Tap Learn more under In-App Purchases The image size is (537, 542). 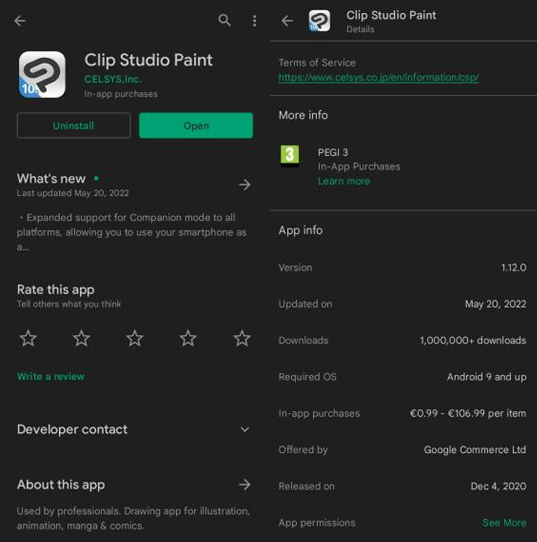click(344, 181)
